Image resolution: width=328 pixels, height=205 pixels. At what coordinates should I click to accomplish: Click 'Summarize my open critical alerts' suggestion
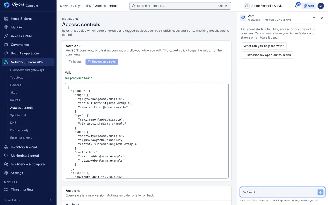pyautogui.click(x=267, y=55)
